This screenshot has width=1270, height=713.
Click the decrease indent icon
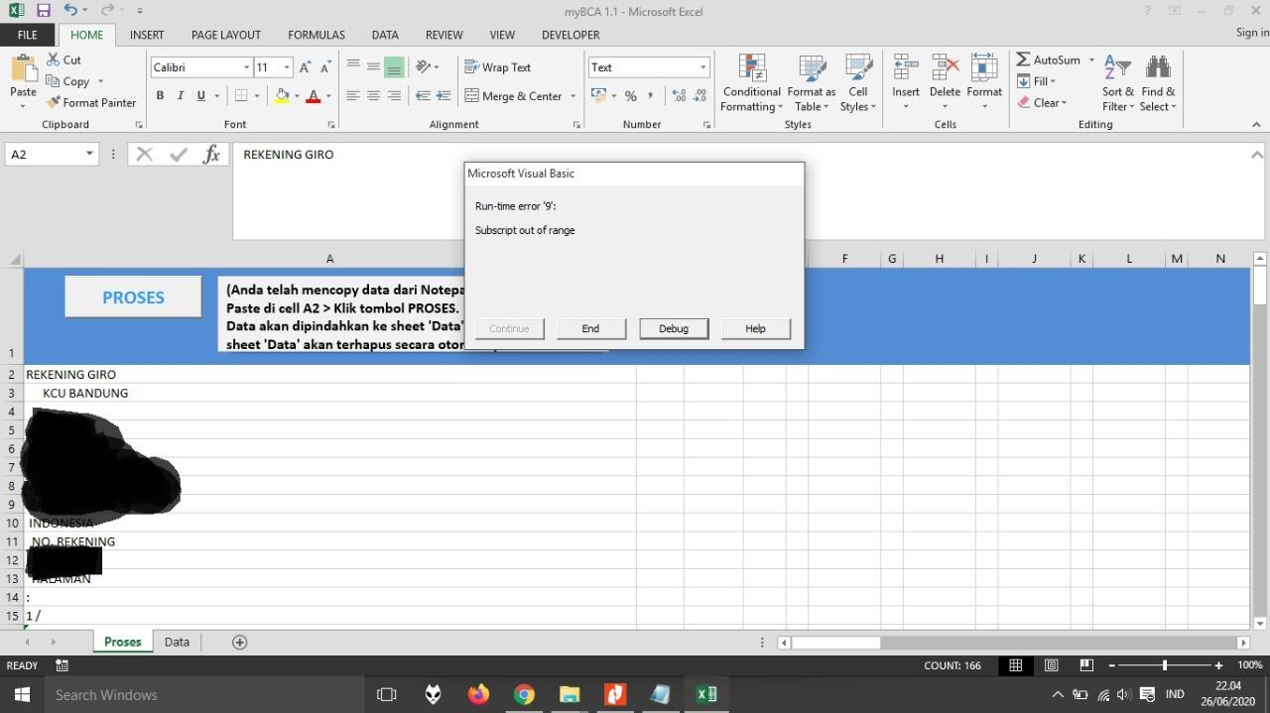point(423,96)
